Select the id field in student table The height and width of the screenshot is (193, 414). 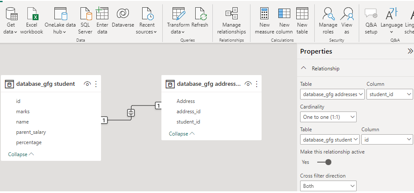[18, 101]
